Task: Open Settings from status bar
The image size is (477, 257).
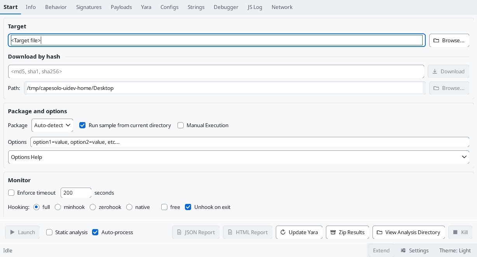Action: (415, 250)
